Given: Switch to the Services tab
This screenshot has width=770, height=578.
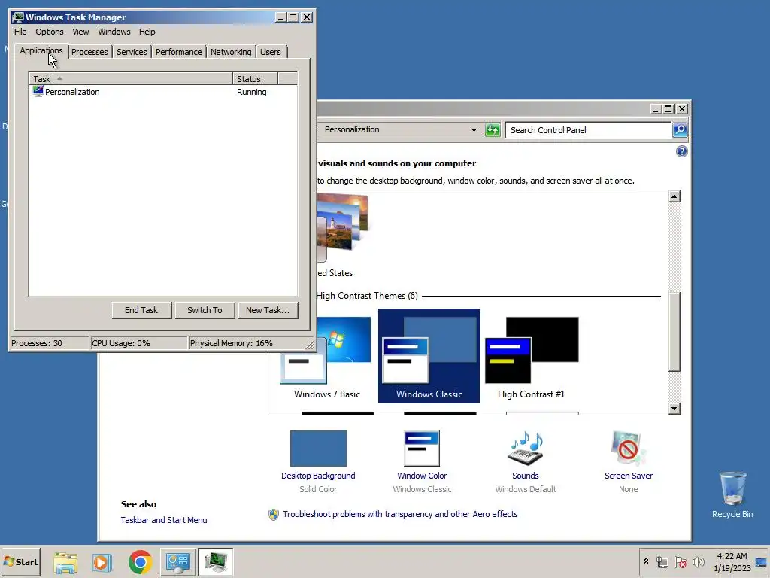Looking at the screenshot, I should (x=132, y=52).
